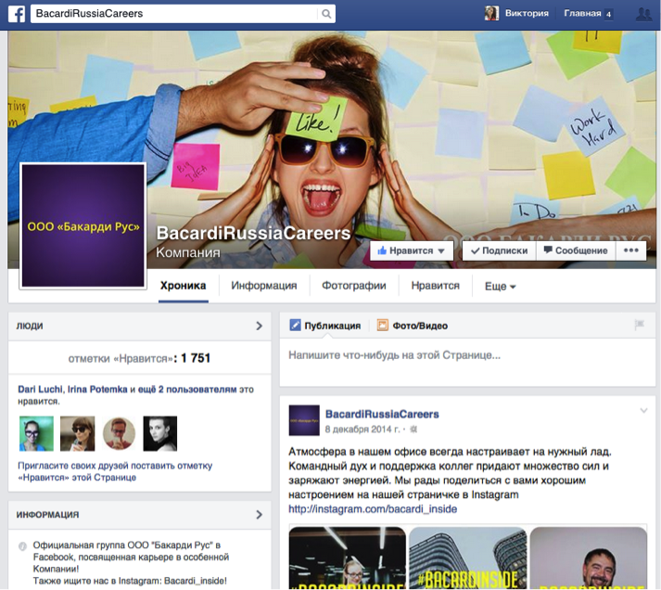Image resolution: width=661 pixels, height=590 pixels.
Task: Click the Главная notification count 4
Action: (609, 14)
